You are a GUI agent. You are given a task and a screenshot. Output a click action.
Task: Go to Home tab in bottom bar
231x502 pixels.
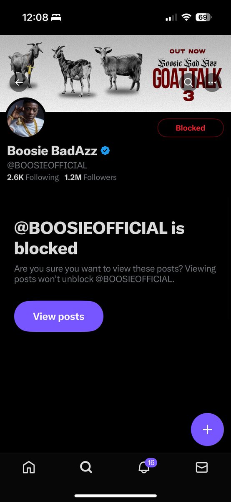(x=29, y=467)
